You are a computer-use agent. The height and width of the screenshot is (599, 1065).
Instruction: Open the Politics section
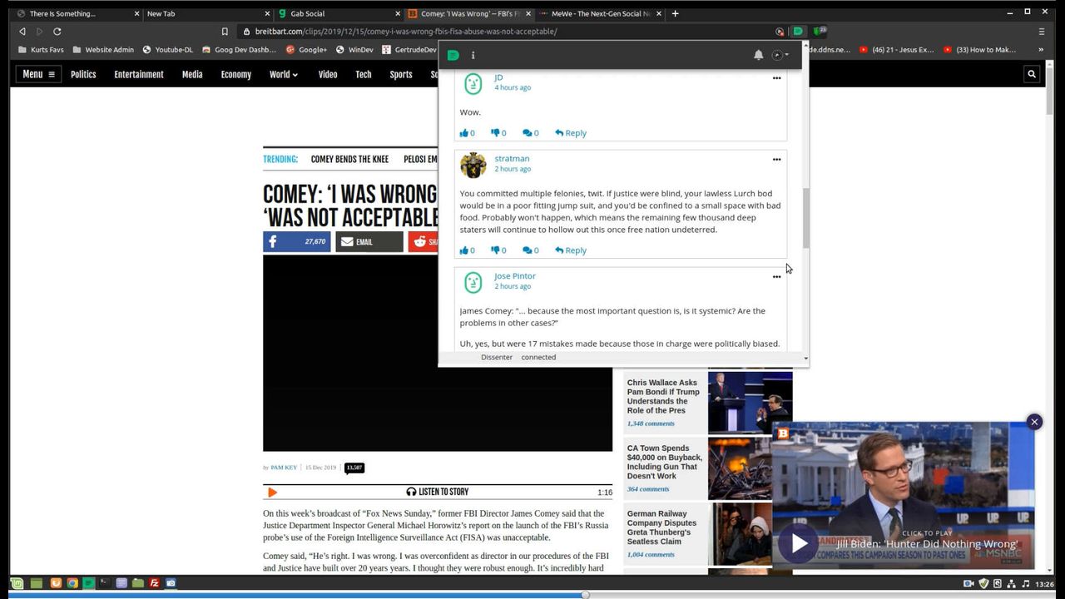83,74
